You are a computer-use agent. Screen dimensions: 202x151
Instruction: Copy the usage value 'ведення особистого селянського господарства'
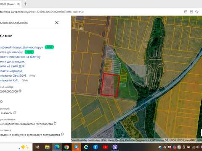(x=62, y=134)
